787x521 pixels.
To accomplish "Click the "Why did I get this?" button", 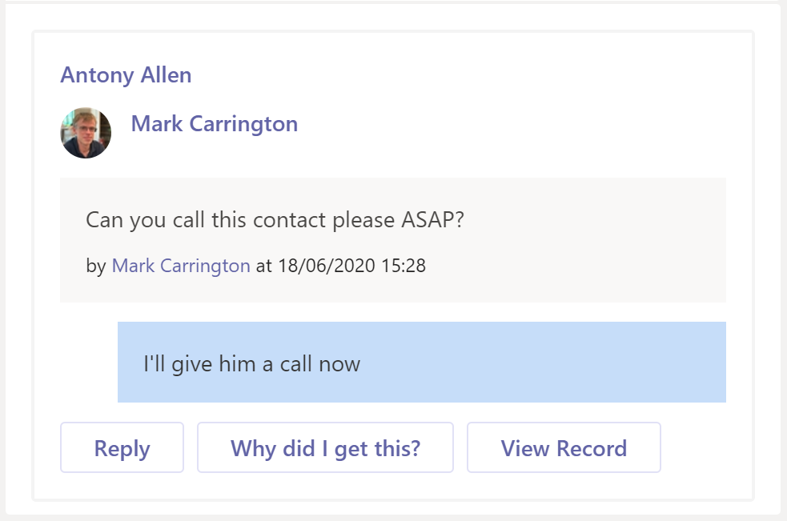I will [x=325, y=448].
